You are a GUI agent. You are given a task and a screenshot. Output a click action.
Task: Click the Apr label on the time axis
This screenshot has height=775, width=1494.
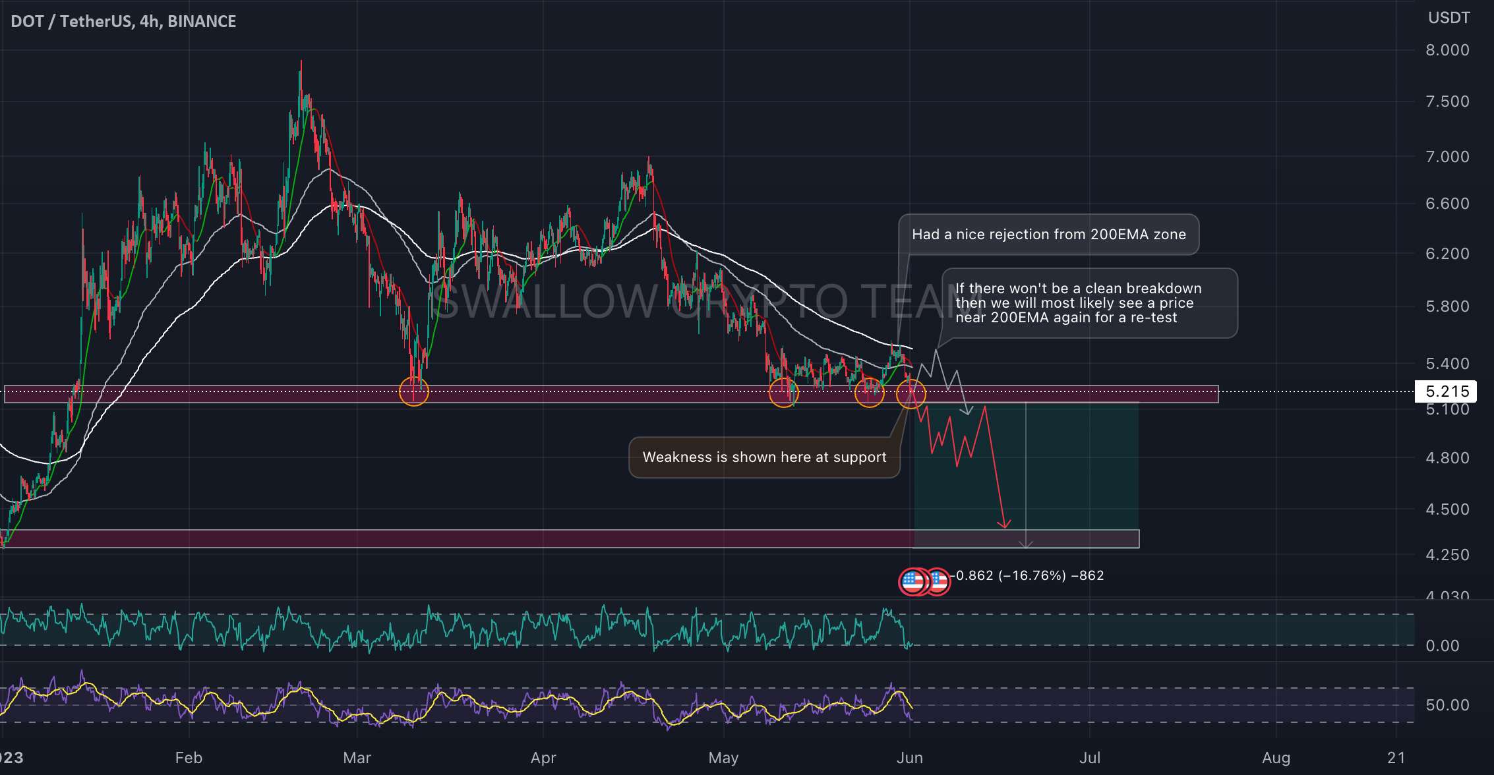(543, 758)
